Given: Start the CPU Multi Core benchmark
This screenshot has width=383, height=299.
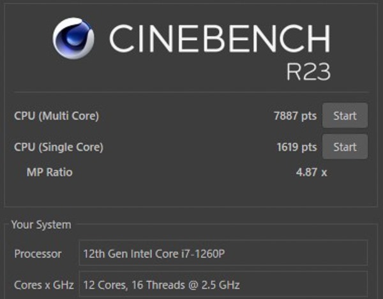Looking at the screenshot, I should 345,115.
